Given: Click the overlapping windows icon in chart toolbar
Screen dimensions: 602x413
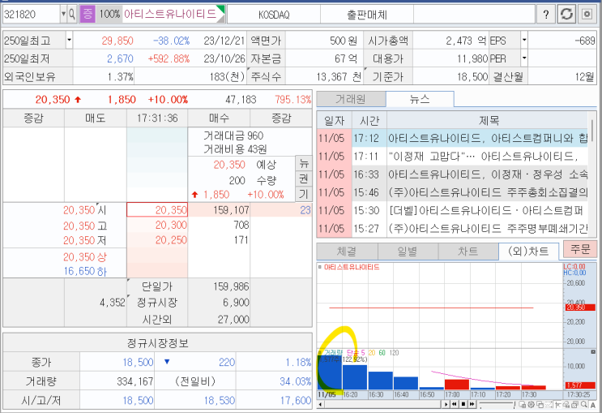Looking at the screenshot, I should (540, 404).
